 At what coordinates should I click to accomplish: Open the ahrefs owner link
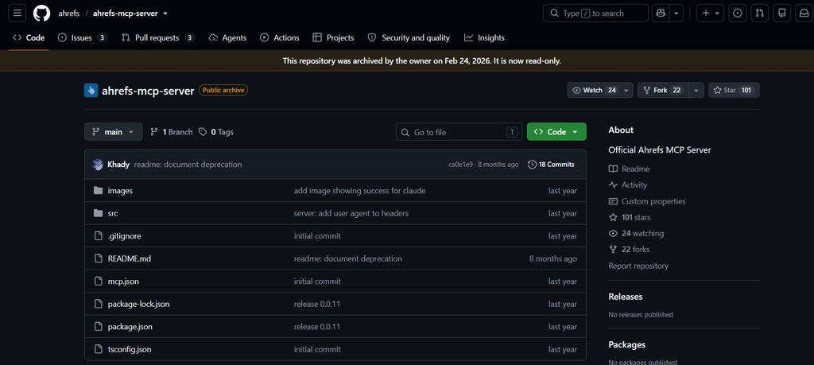pyautogui.click(x=68, y=14)
